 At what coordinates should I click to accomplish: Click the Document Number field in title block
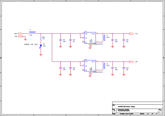coord(124,110)
